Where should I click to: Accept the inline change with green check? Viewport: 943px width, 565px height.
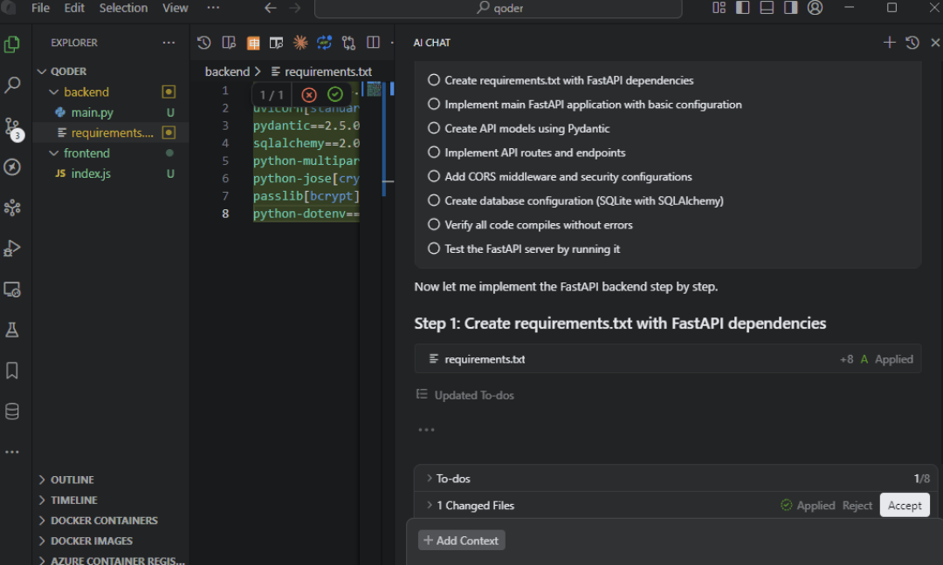(335, 94)
